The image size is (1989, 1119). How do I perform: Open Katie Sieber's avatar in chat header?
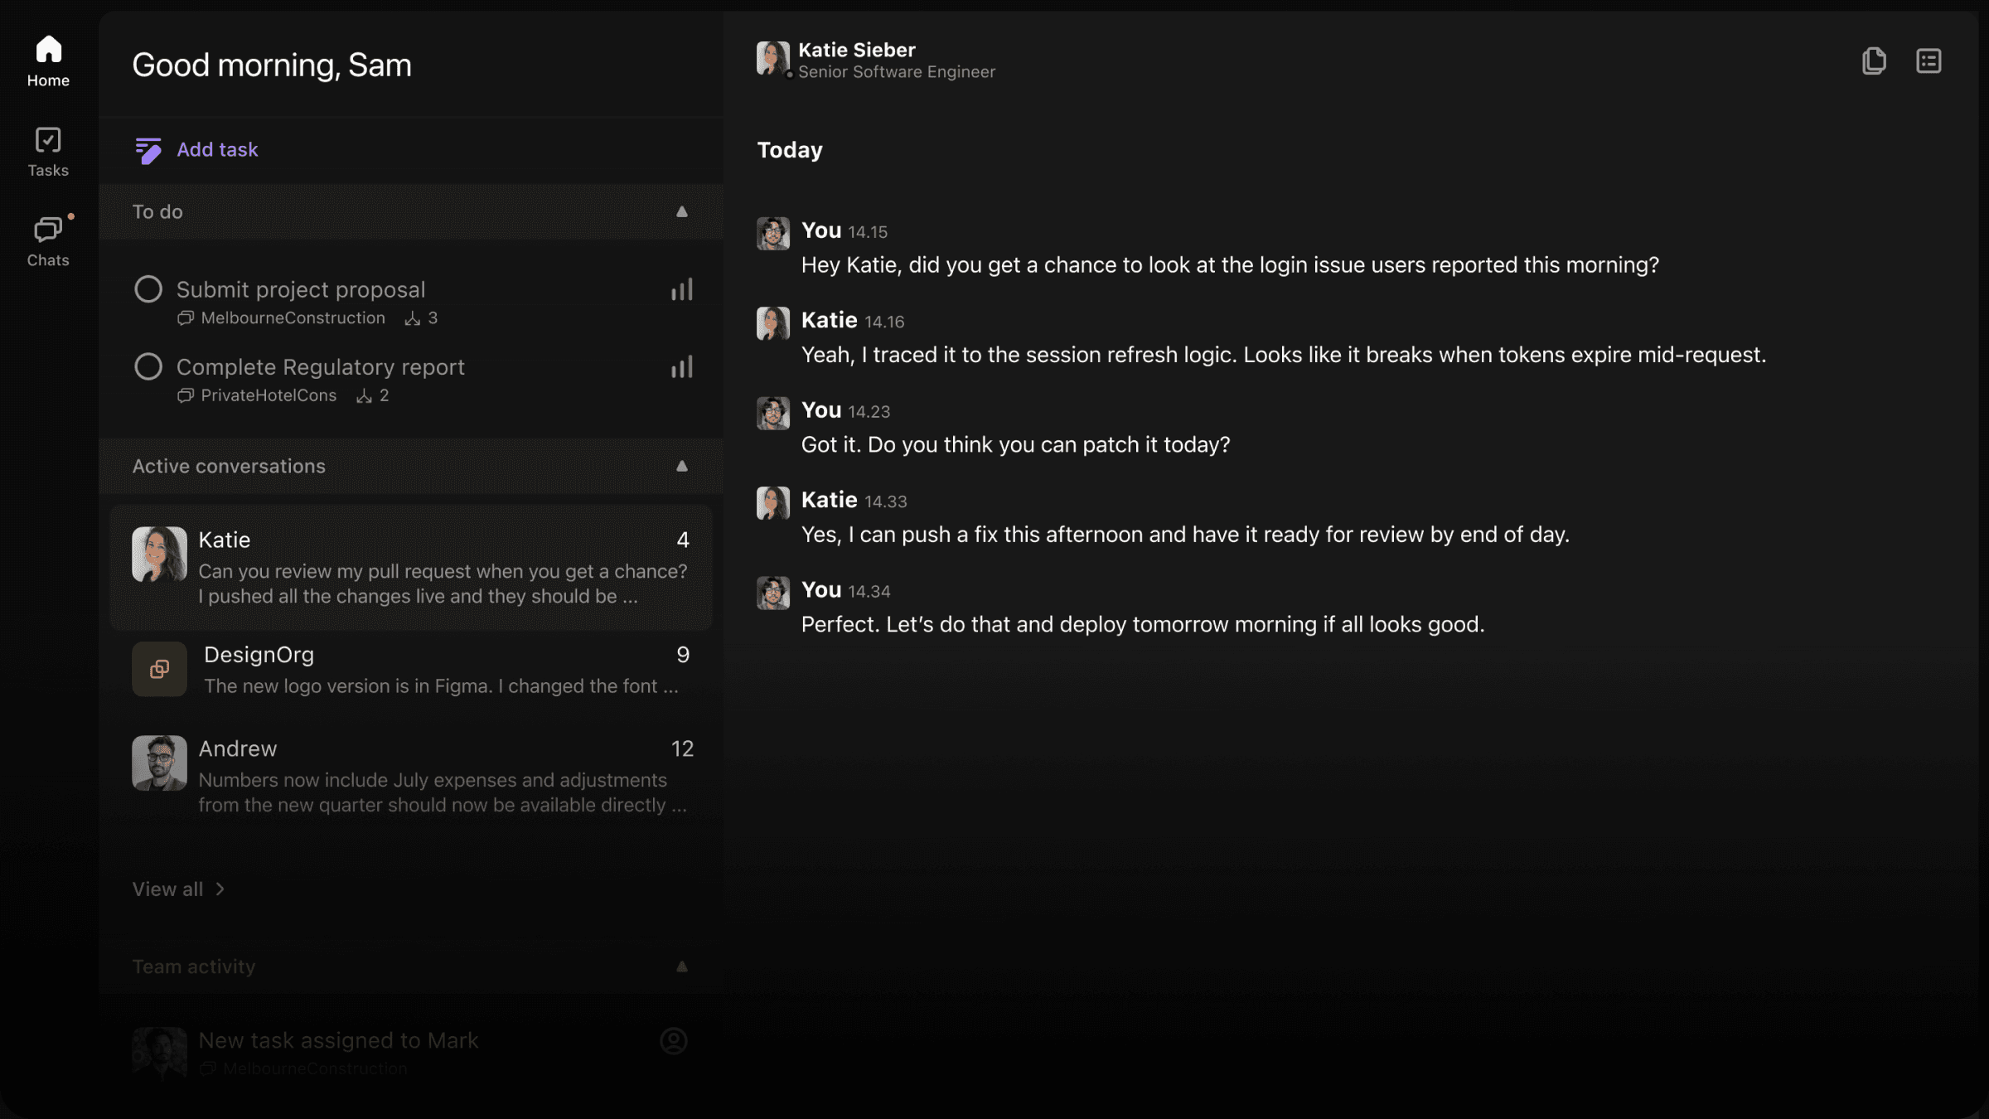click(772, 59)
